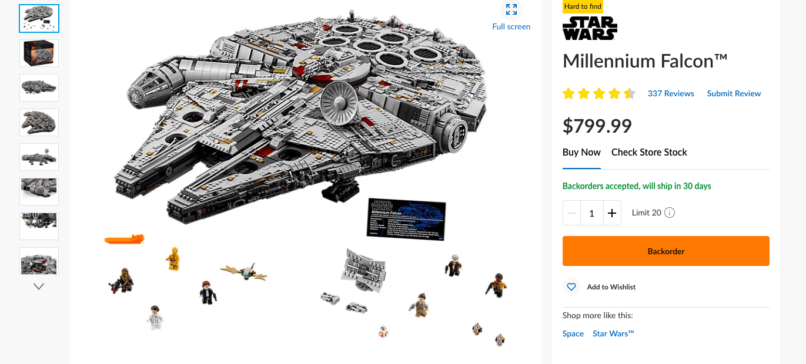This screenshot has width=806, height=364.
Task: Click the limit info icon
Action: [670, 213]
